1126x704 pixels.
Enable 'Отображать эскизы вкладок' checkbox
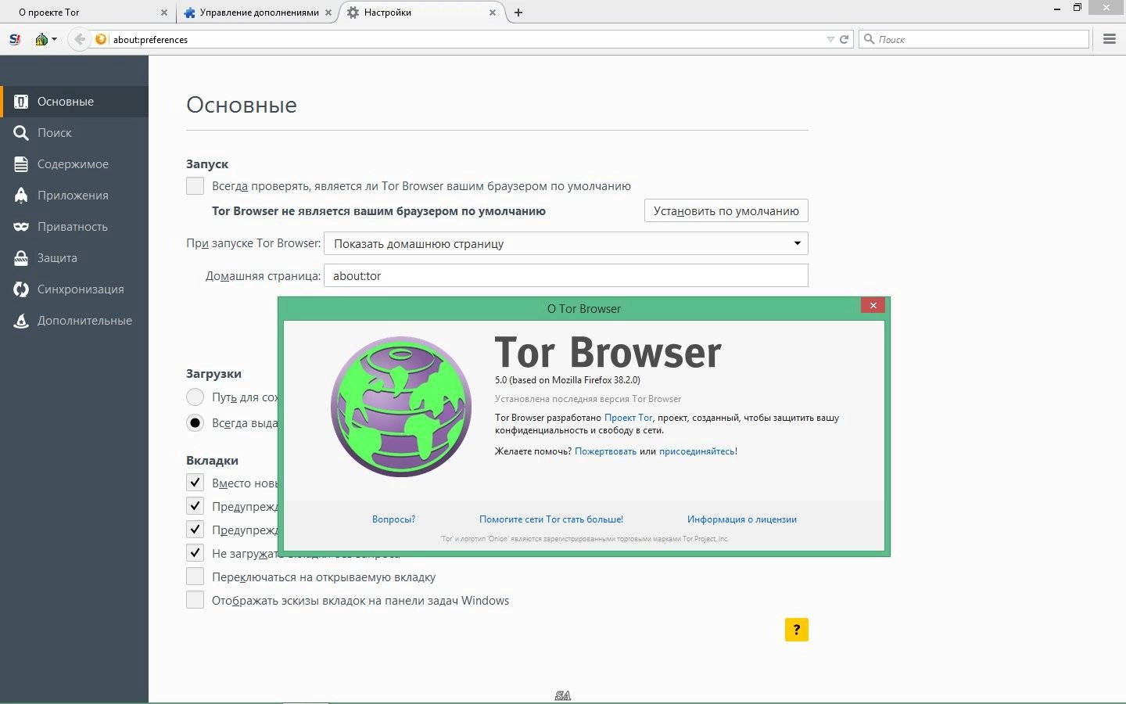[x=195, y=601]
